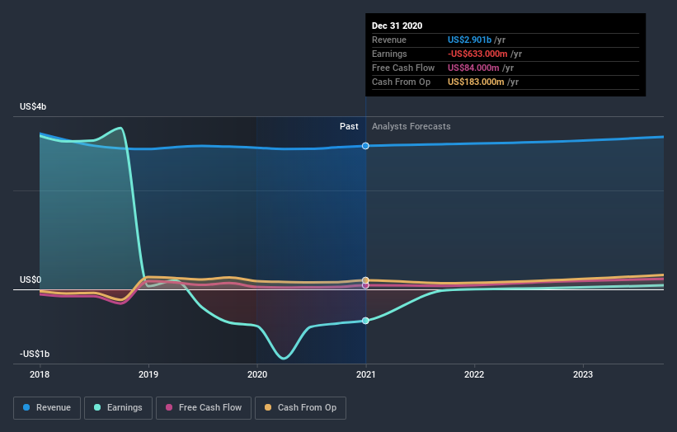
Task: Select the Free Cash Flow marker at 2021
Action: 365,285
